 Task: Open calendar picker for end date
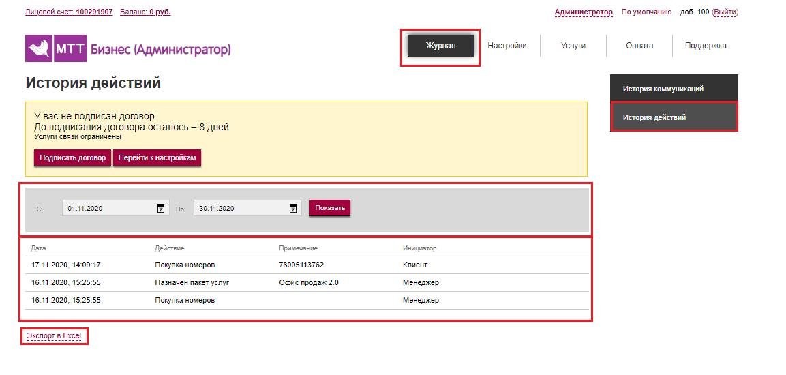point(292,209)
